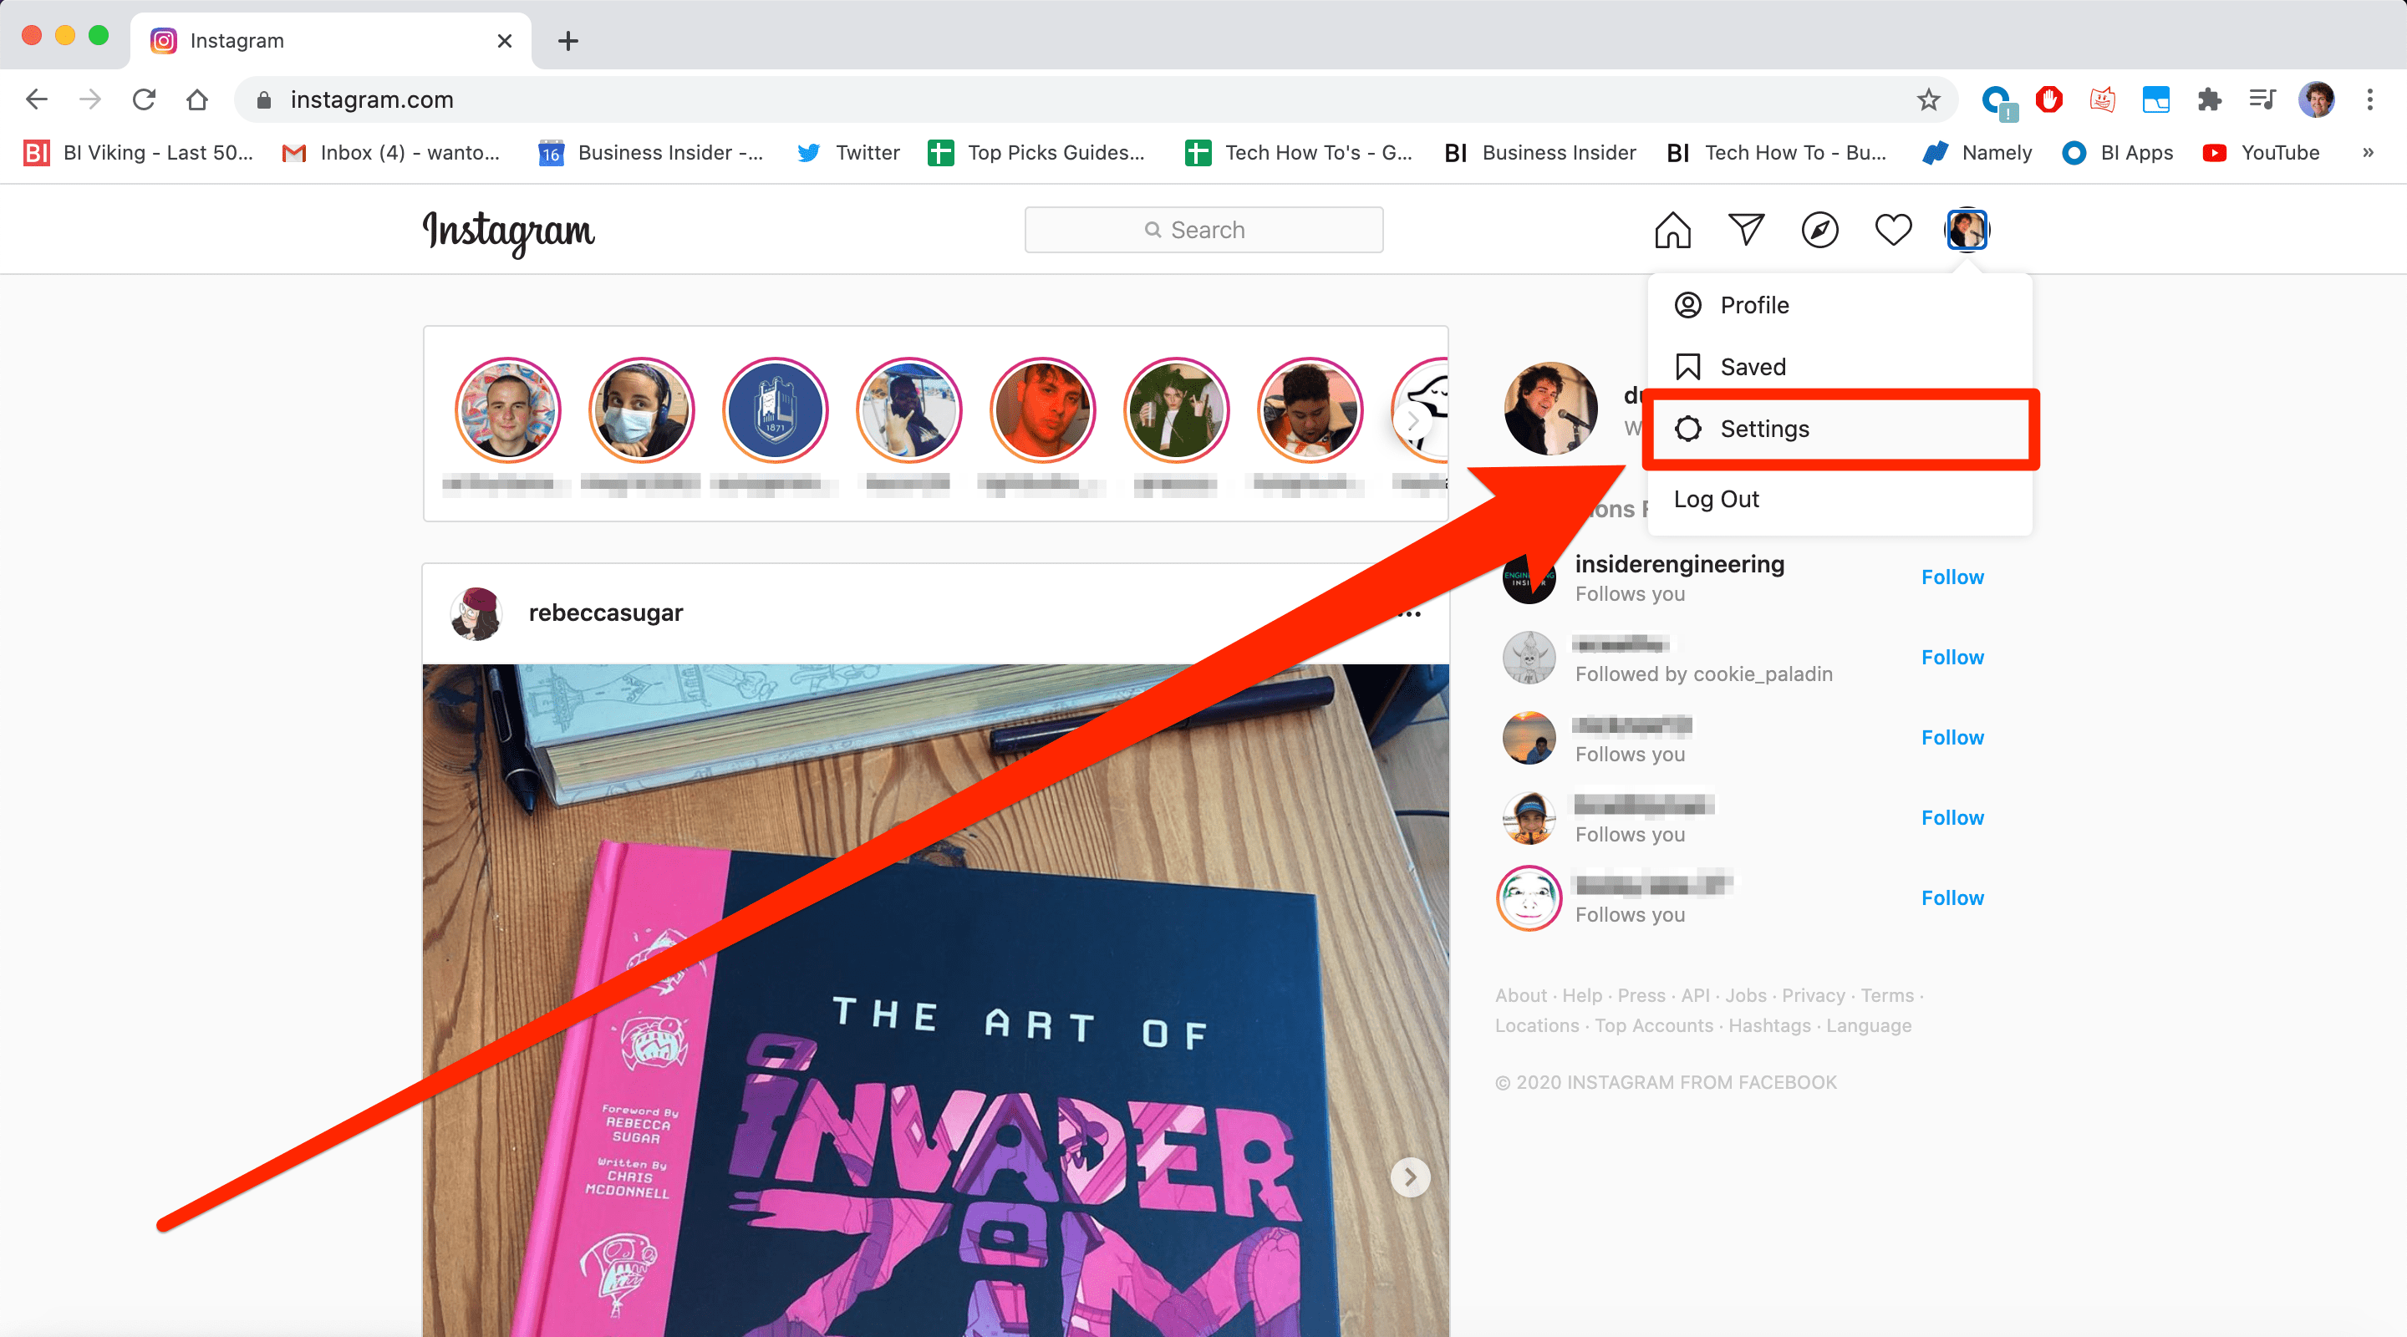Expand hidden bookmarks overflow chevron
Image resolution: width=2407 pixels, height=1337 pixels.
(x=2367, y=152)
